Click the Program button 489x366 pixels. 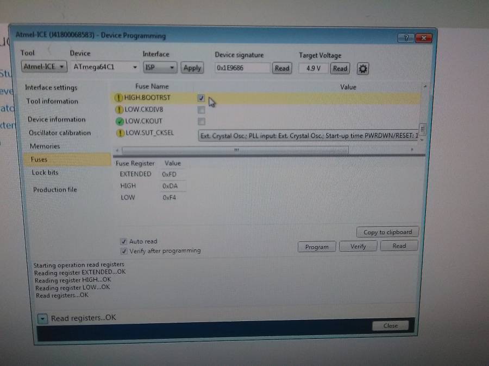pos(317,247)
